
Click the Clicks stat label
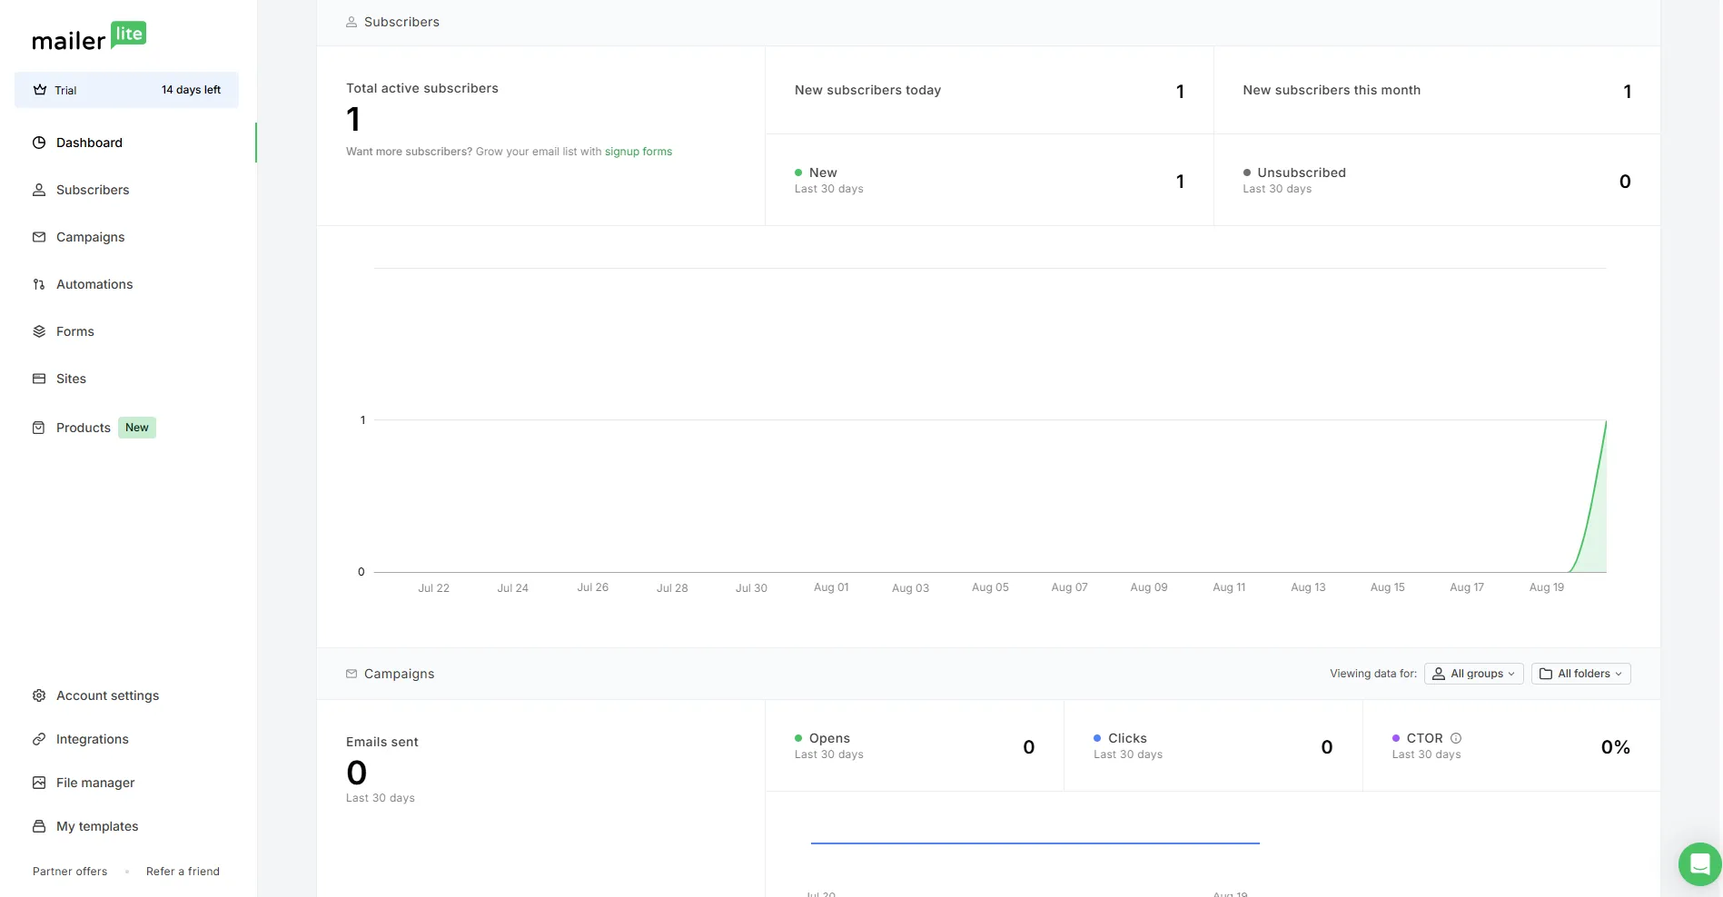click(x=1127, y=738)
